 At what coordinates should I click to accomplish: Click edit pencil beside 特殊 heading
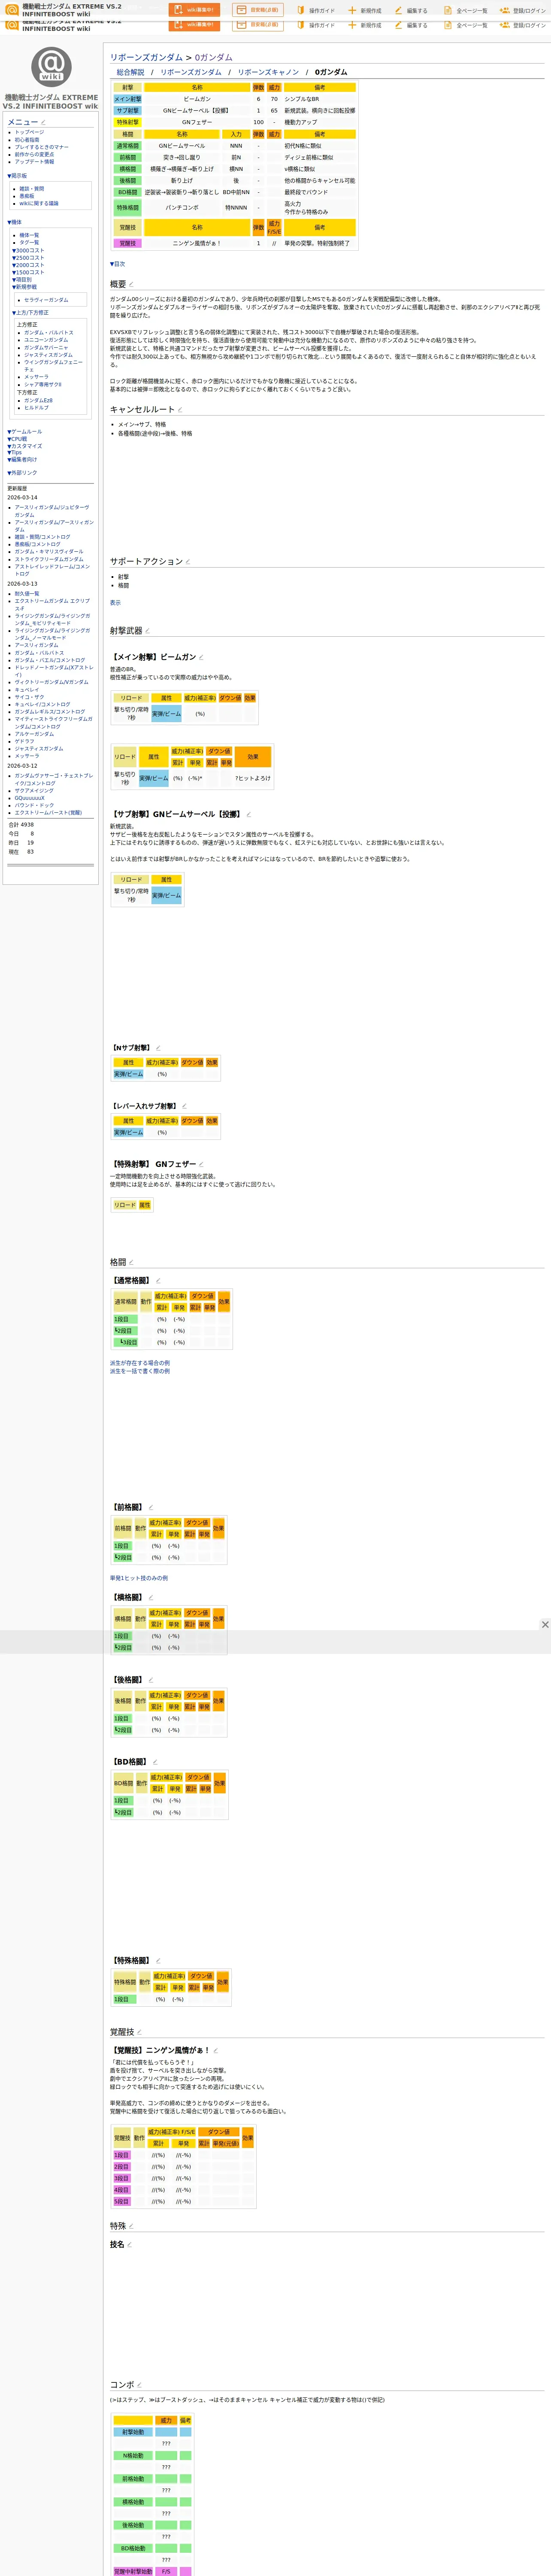coord(131,2226)
